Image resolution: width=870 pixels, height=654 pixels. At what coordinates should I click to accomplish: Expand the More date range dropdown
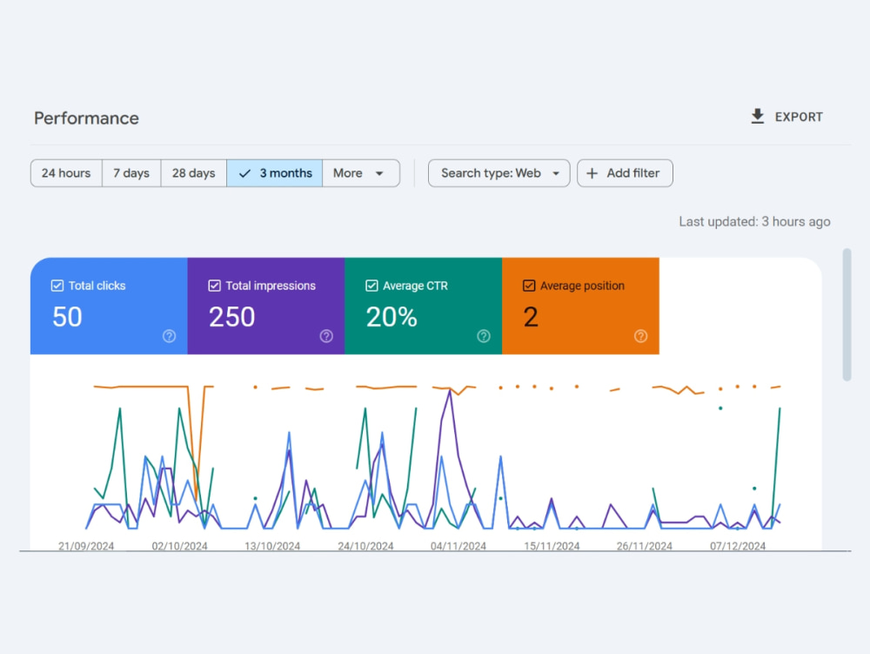(x=361, y=173)
